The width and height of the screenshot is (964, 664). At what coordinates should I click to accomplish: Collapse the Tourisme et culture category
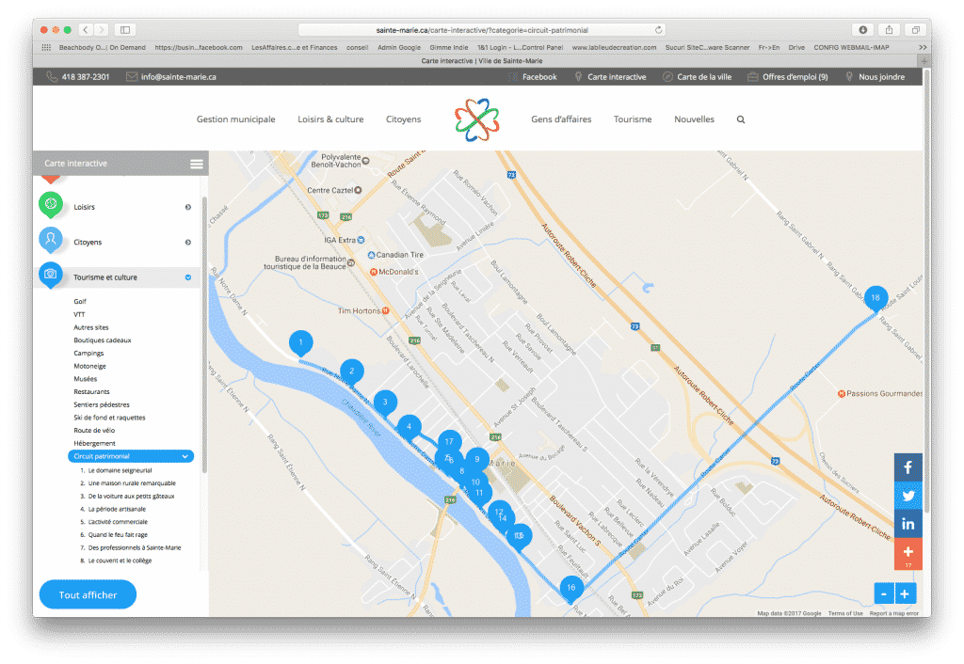pos(187,277)
